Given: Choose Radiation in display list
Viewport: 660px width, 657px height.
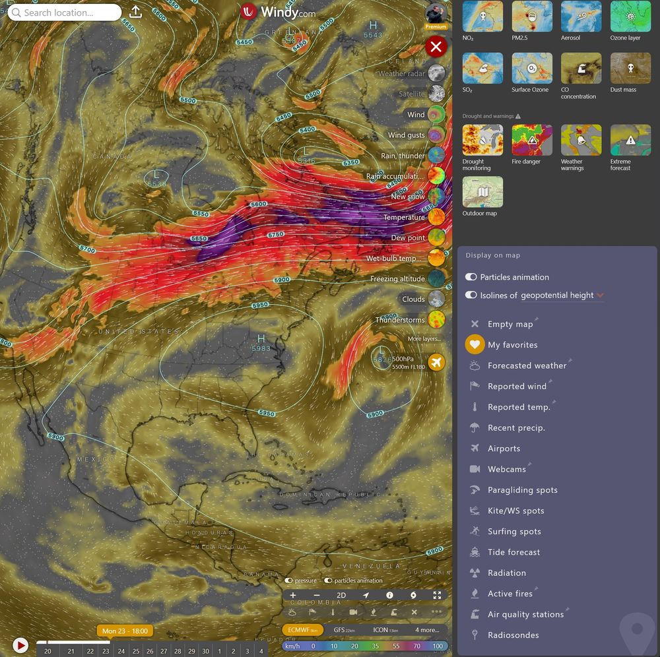Looking at the screenshot, I should 507,573.
